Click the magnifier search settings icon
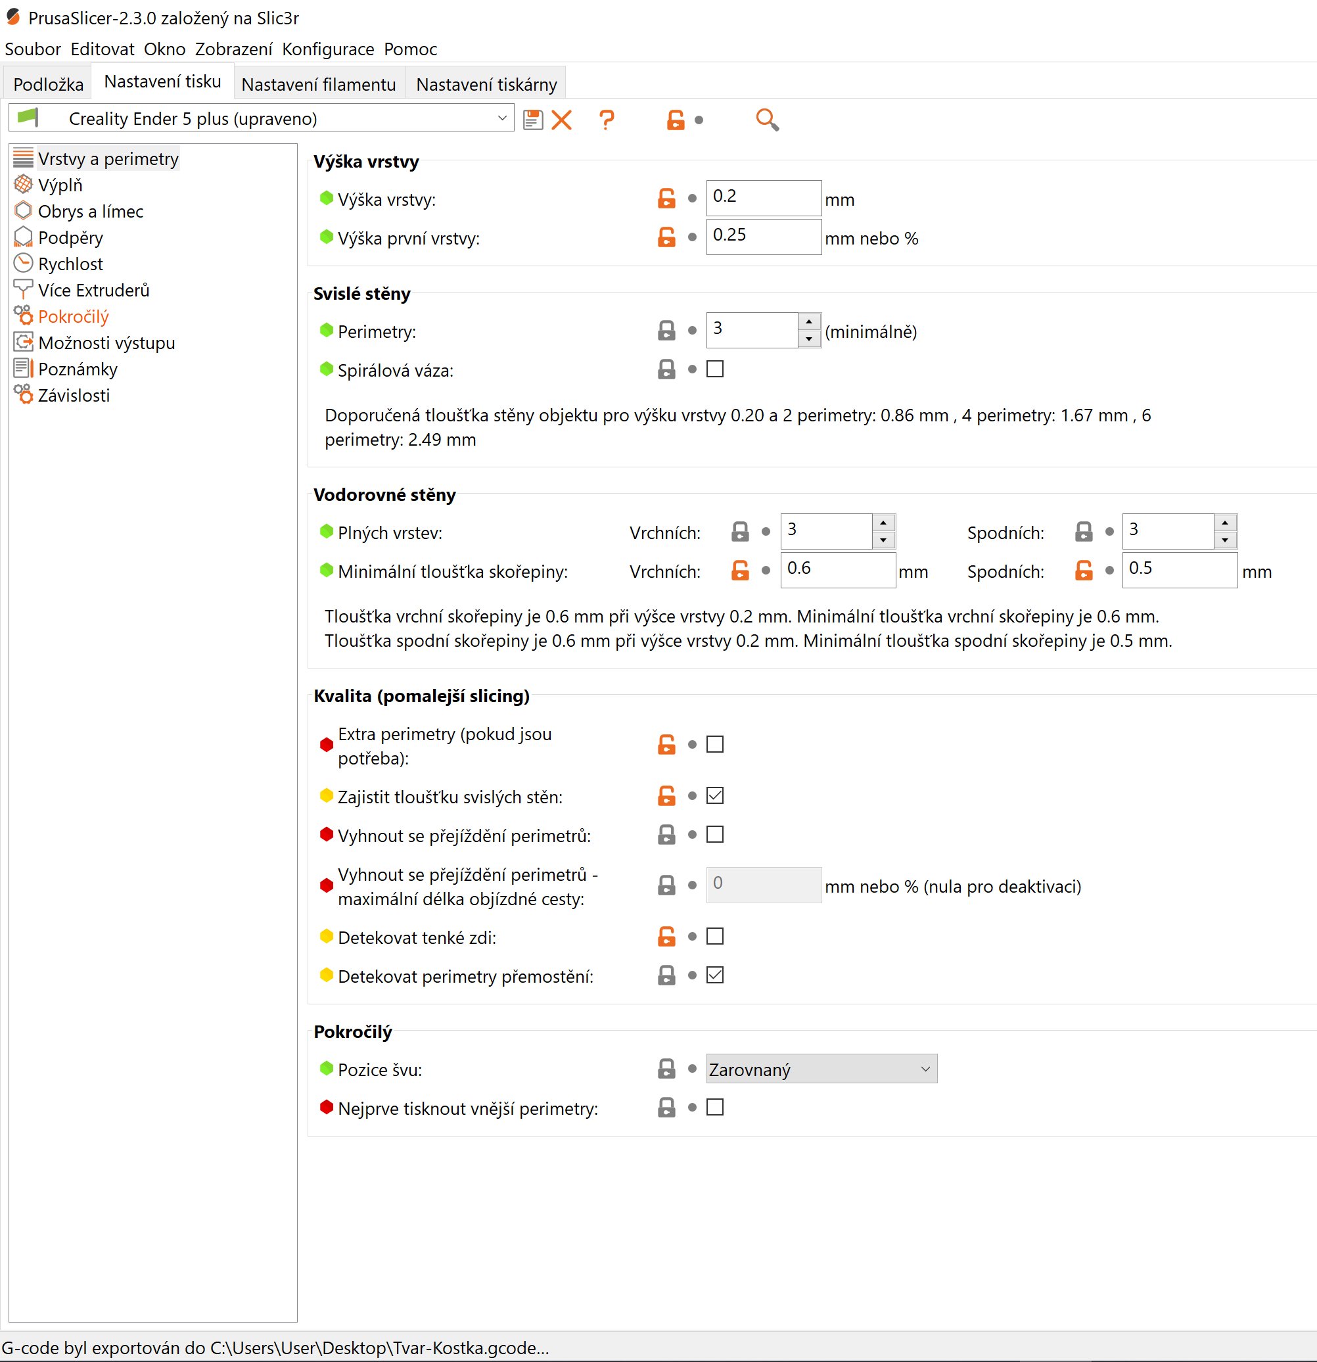The height and width of the screenshot is (1362, 1317). (x=766, y=120)
